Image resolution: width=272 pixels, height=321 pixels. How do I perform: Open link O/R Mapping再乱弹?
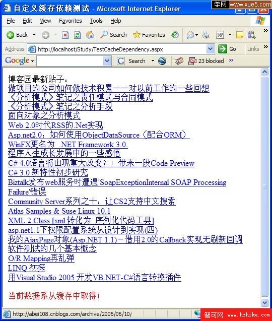pyautogui.click(x=41, y=259)
